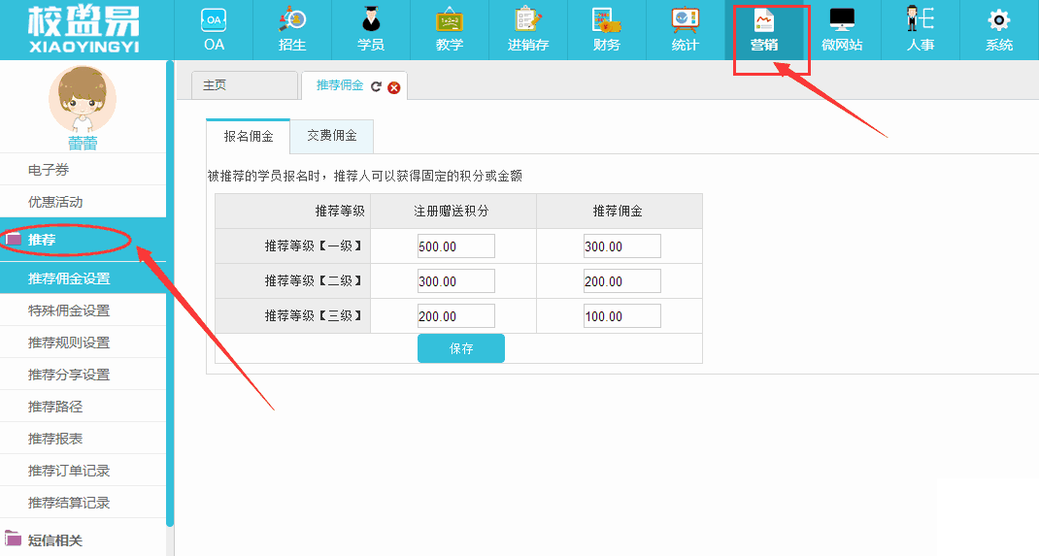Open 电子券 in sidebar
Image resolution: width=1039 pixels, height=556 pixels.
(x=83, y=170)
